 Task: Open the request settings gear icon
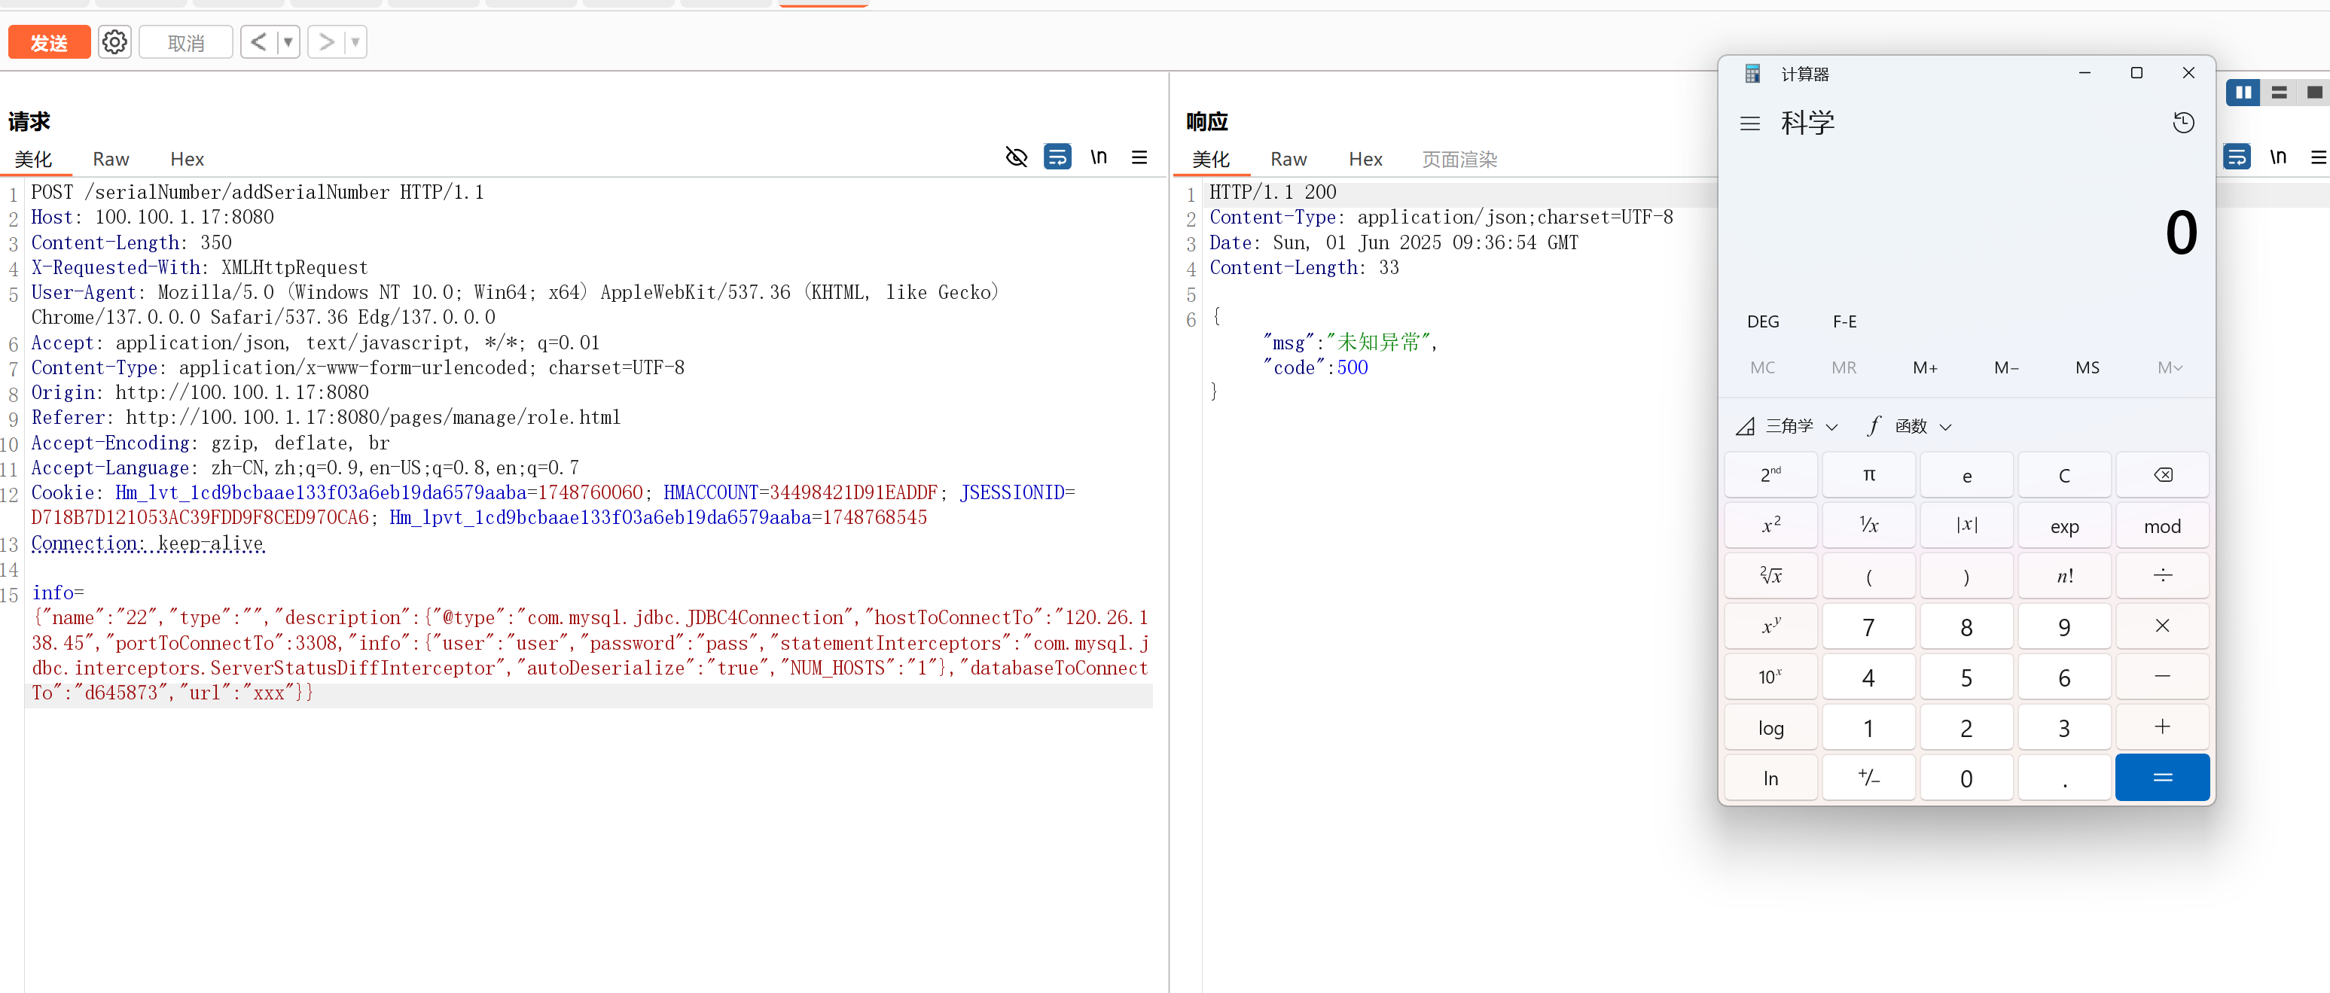[x=115, y=42]
